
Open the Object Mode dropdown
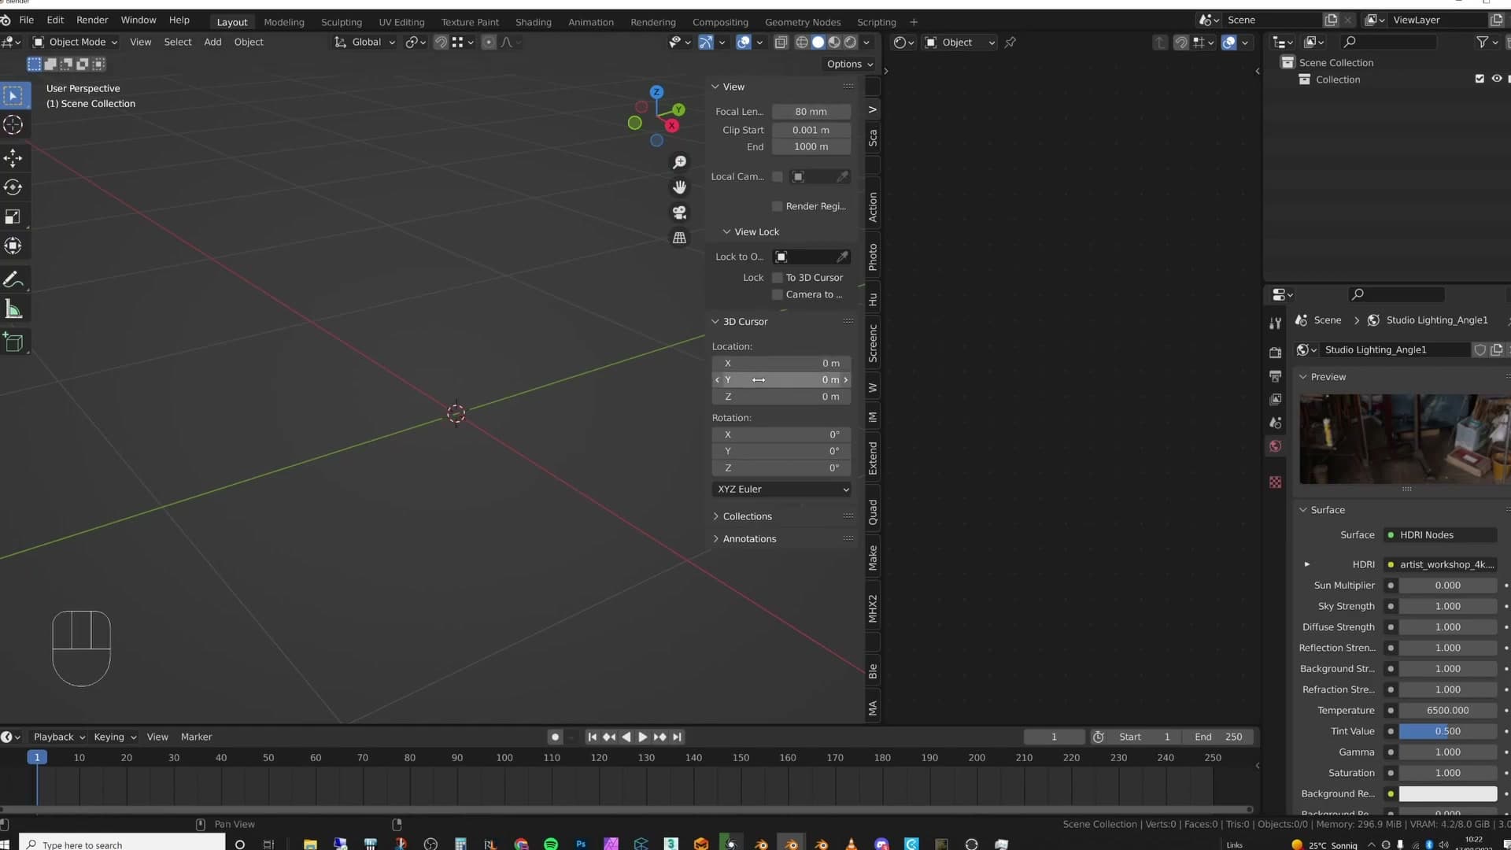pos(76,42)
